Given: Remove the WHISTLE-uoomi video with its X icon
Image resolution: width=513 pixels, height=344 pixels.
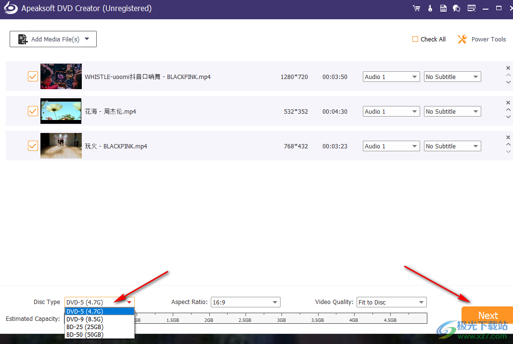Looking at the screenshot, I should point(508,68).
